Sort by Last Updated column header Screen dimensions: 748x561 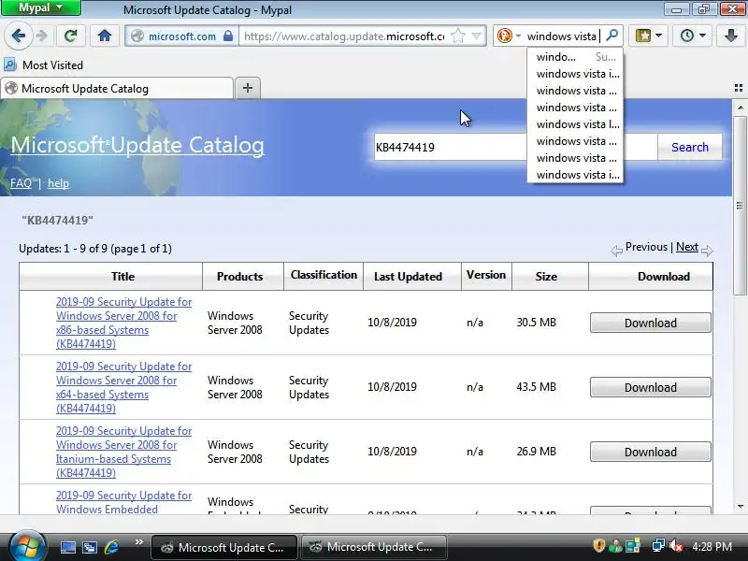[408, 276]
